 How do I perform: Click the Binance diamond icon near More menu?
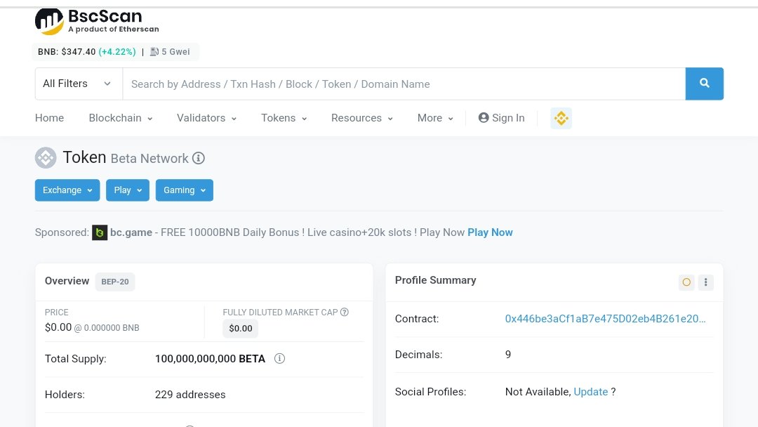point(561,118)
